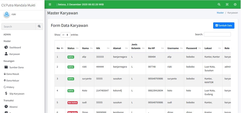241x113 pixels.
Task: Open the History page
Action: pyautogui.click(x=10, y=87)
